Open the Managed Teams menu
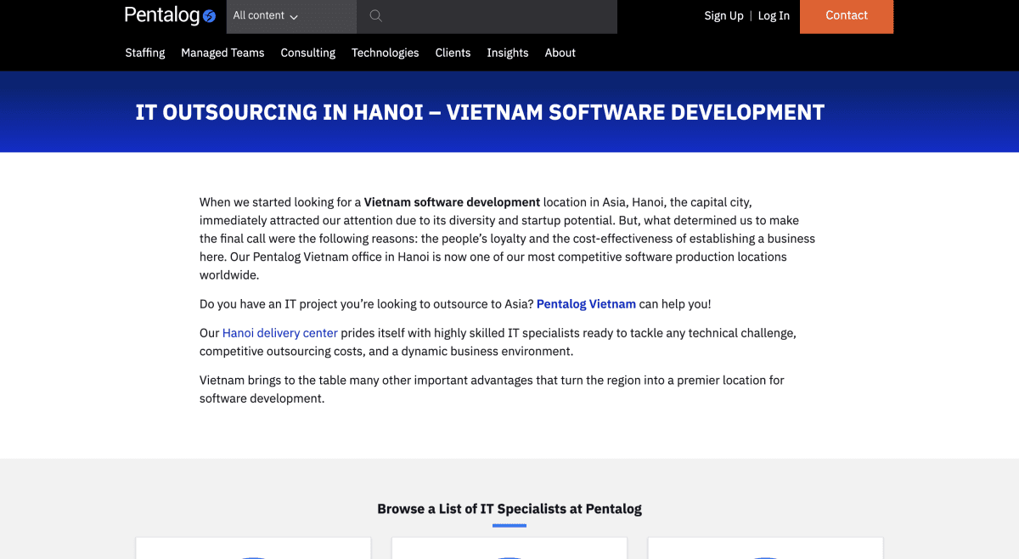Screen dimensions: 1019x559 (x=222, y=53)
